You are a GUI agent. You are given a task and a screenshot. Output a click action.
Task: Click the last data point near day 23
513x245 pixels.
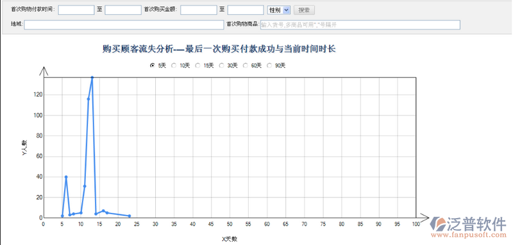130,216
